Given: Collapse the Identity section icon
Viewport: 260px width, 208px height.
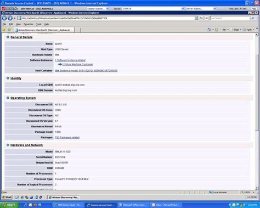Looking at the screenshot, I should (x=8, y=78).
